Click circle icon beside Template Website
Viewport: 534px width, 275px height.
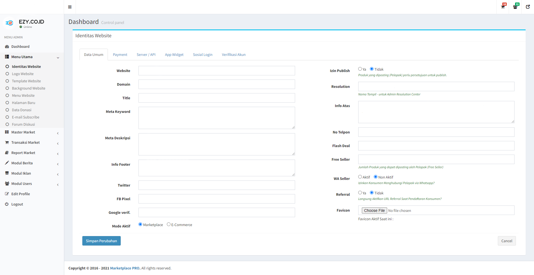(8, 81)
